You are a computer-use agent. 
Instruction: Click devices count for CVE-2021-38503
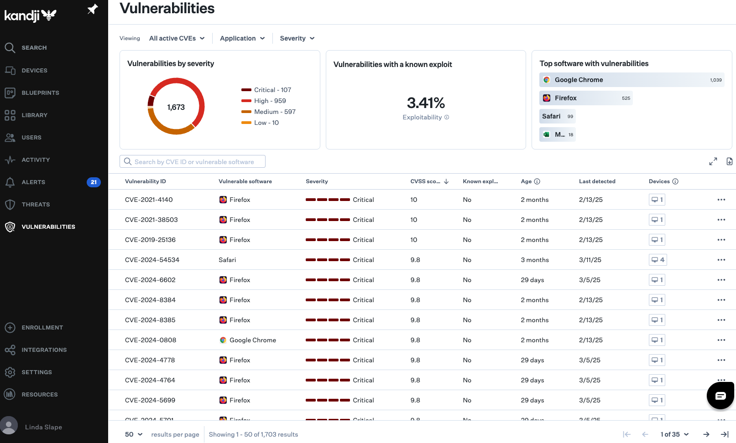coord(657,220)
